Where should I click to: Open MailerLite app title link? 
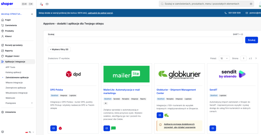tap(122, 91)
